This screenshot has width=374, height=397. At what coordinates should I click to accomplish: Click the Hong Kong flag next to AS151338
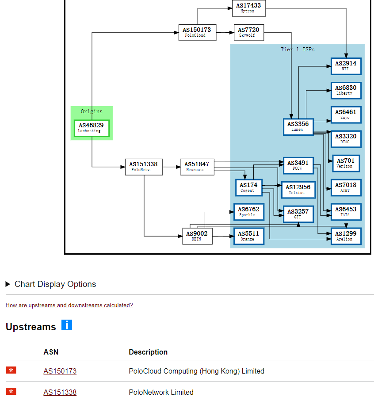click(11, 391)
